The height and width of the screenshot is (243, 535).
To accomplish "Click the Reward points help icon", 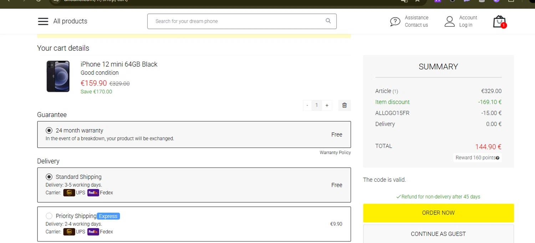I will (498, 158).
